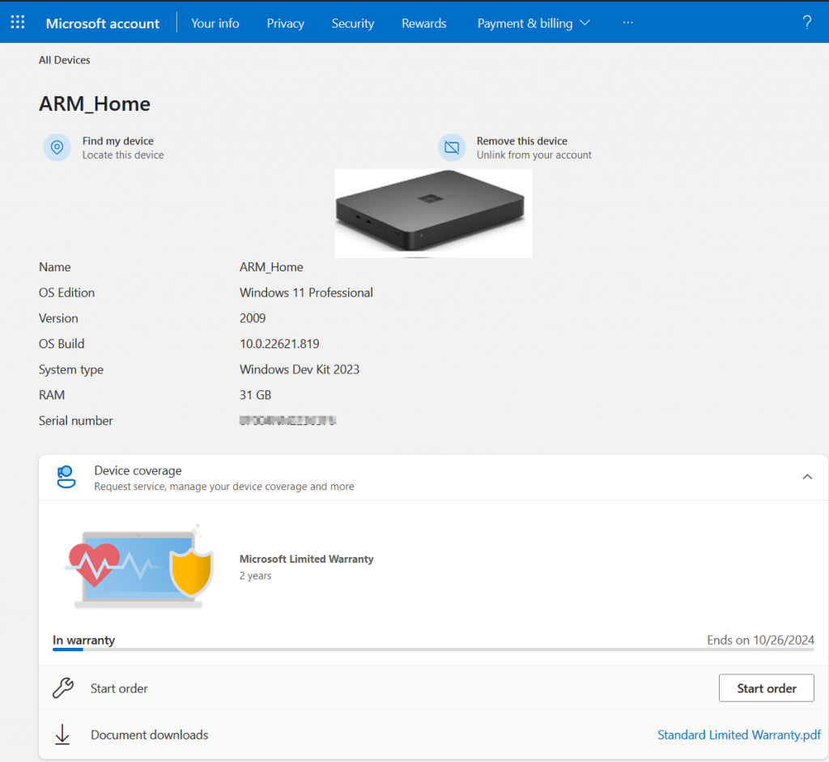The width and height of the screenshot is (829, 762).
Task: Click the Find my device location icon
Action: pos(57,147)
